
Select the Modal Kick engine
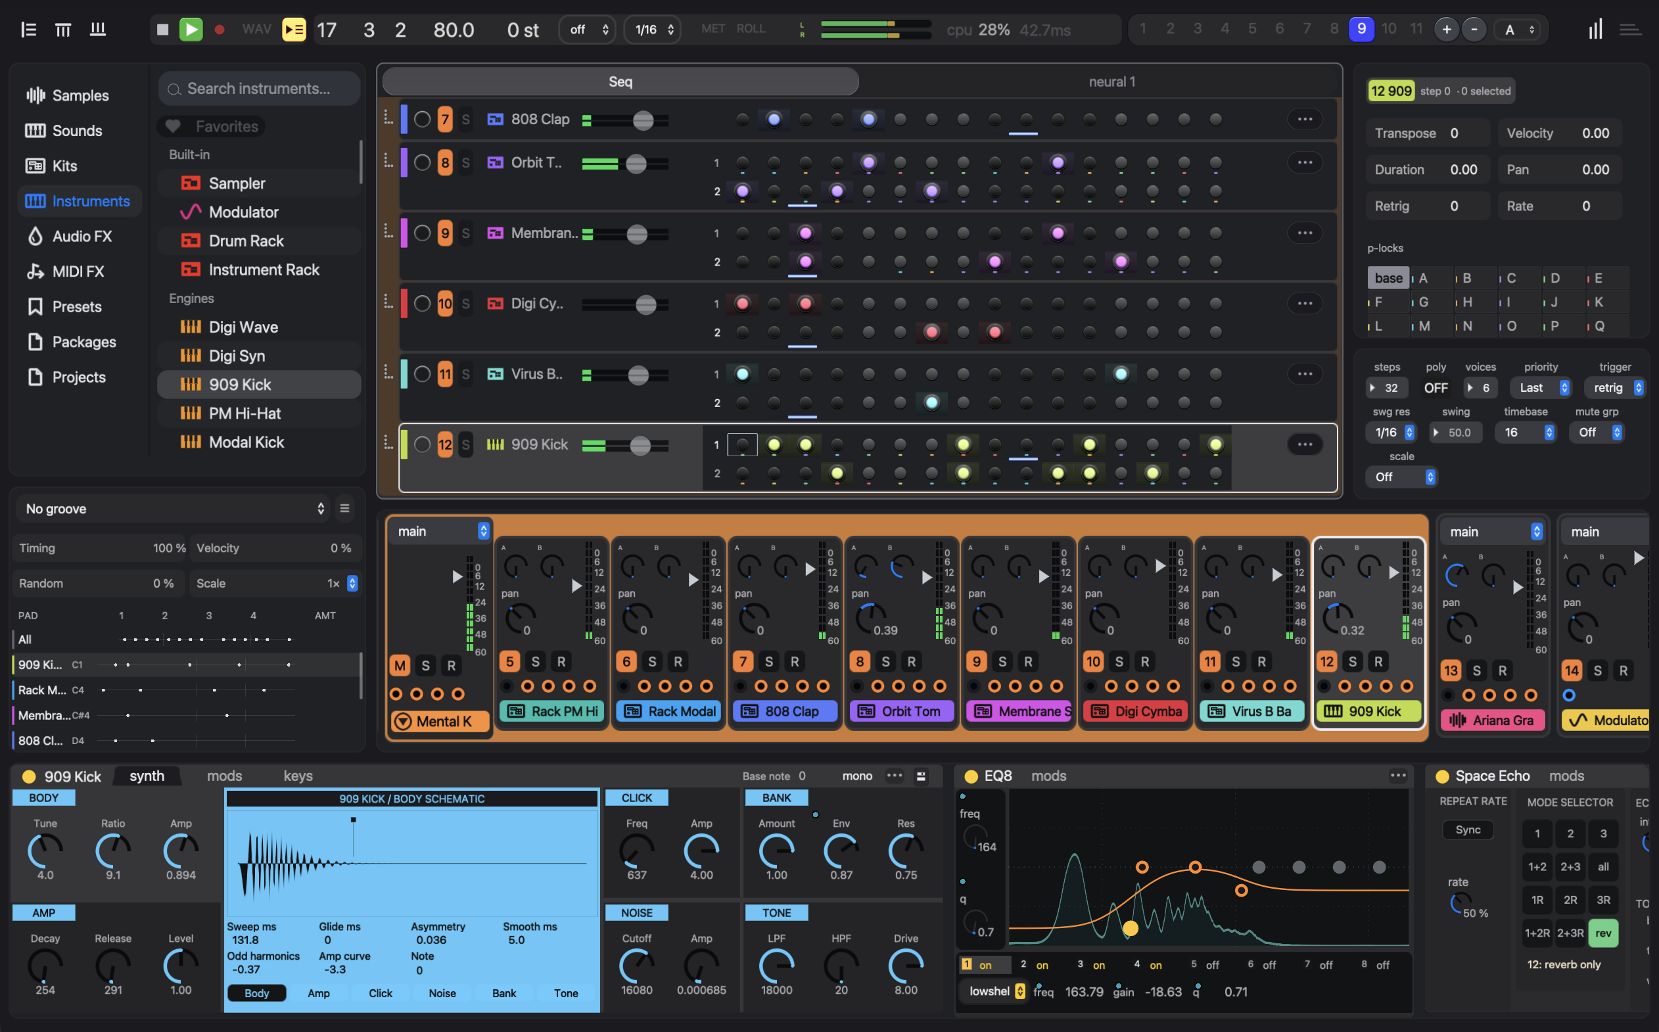(258, 442)
